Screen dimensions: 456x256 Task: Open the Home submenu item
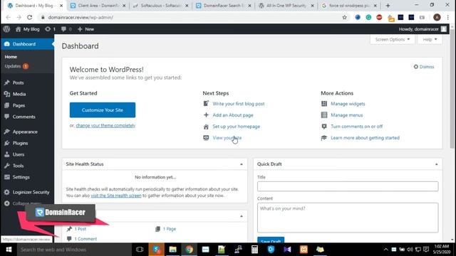point(11,57)
